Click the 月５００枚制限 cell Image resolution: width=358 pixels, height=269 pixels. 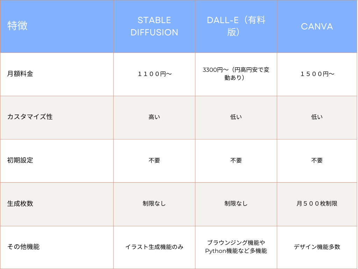click(x=317, y=204)
